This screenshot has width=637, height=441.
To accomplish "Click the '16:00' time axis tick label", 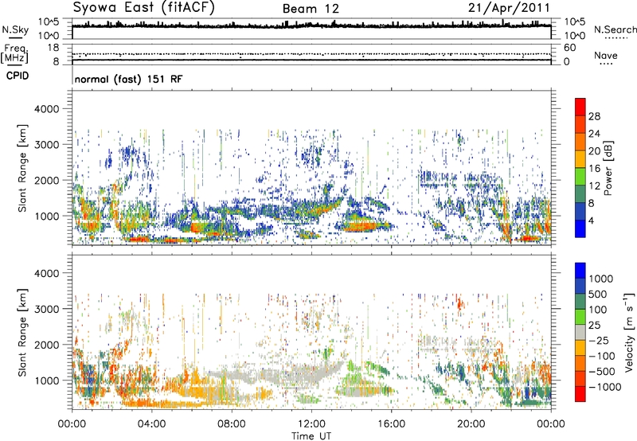I will [391, 424].
